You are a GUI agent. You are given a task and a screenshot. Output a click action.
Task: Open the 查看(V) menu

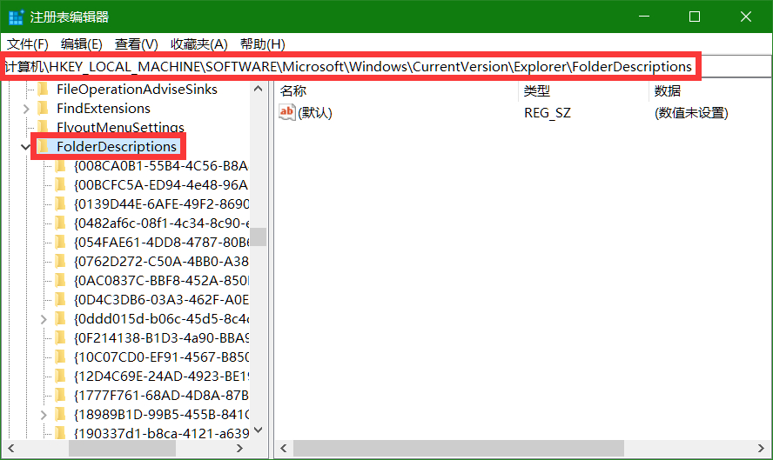(x=136, y=44)
